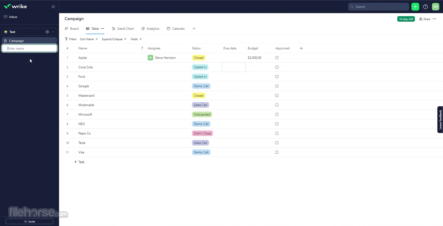
Task: Open the SH profile avatar
Action: tap(436, 7)
